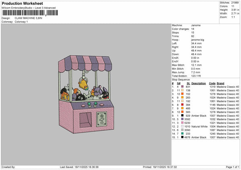Click the 'Colors:' label in top summary
This screenshot has width=241, height=170.
224,6
